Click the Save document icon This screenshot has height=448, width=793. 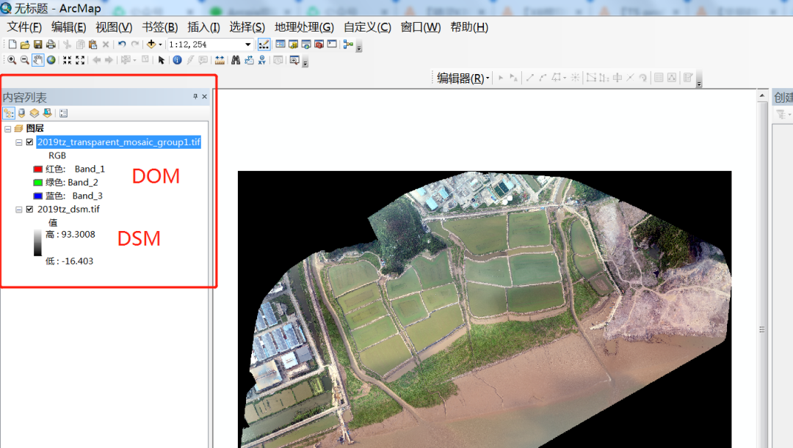pos(38,45)
